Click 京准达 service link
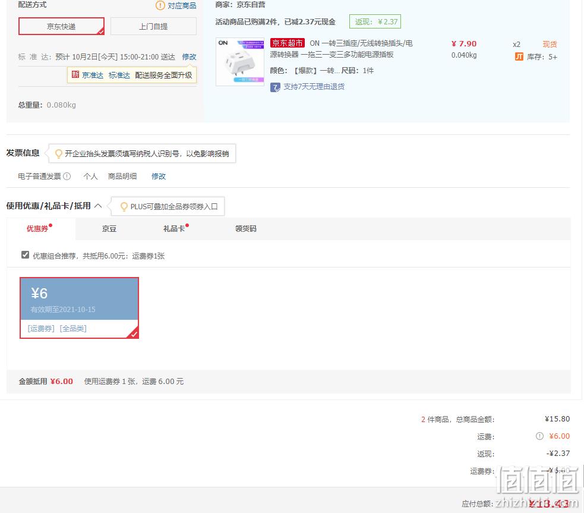The width and height of the screenshot is (584, 513). 93,75
